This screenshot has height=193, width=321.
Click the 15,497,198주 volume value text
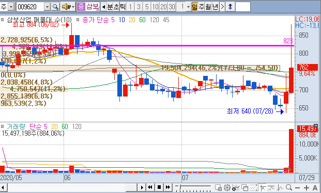pos(33,133)
